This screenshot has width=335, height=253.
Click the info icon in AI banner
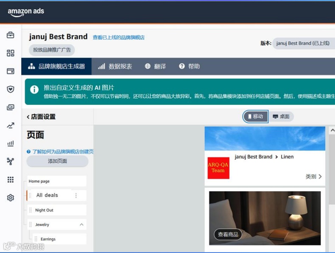(x=34, y=90)
